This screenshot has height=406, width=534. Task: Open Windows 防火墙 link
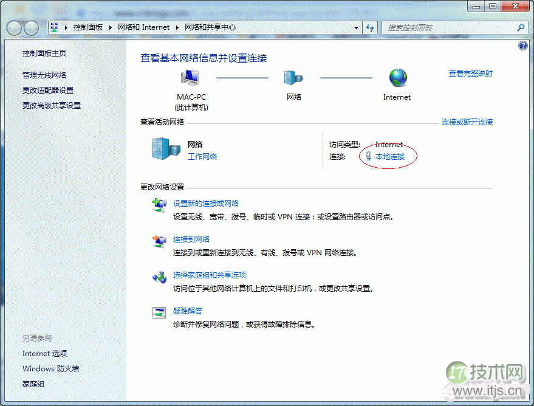(50, 369)
